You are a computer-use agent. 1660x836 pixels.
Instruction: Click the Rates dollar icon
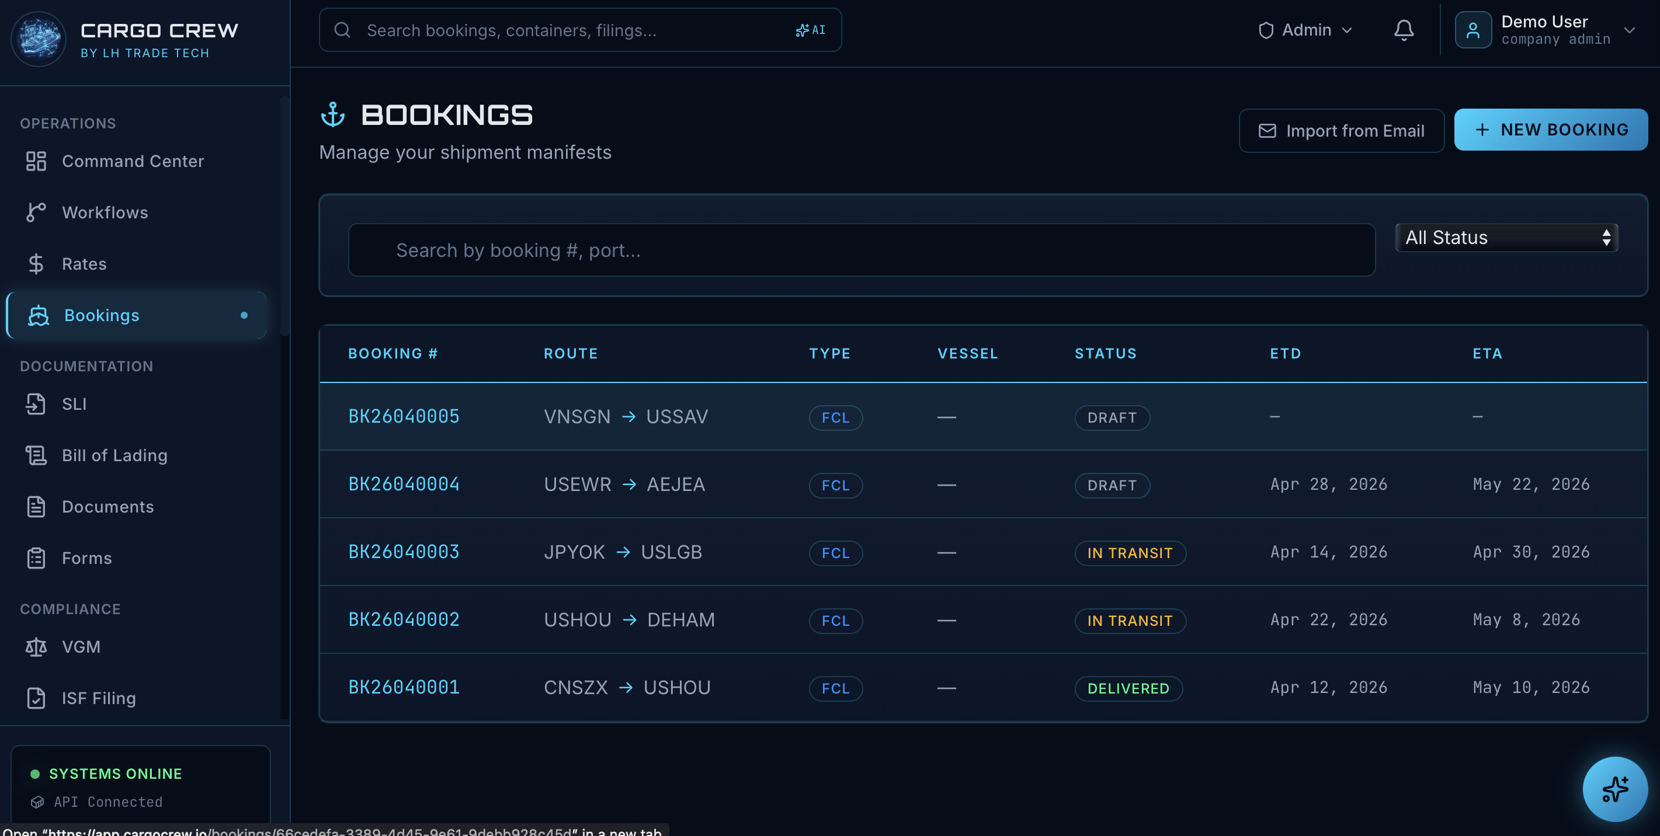[36, 263]
